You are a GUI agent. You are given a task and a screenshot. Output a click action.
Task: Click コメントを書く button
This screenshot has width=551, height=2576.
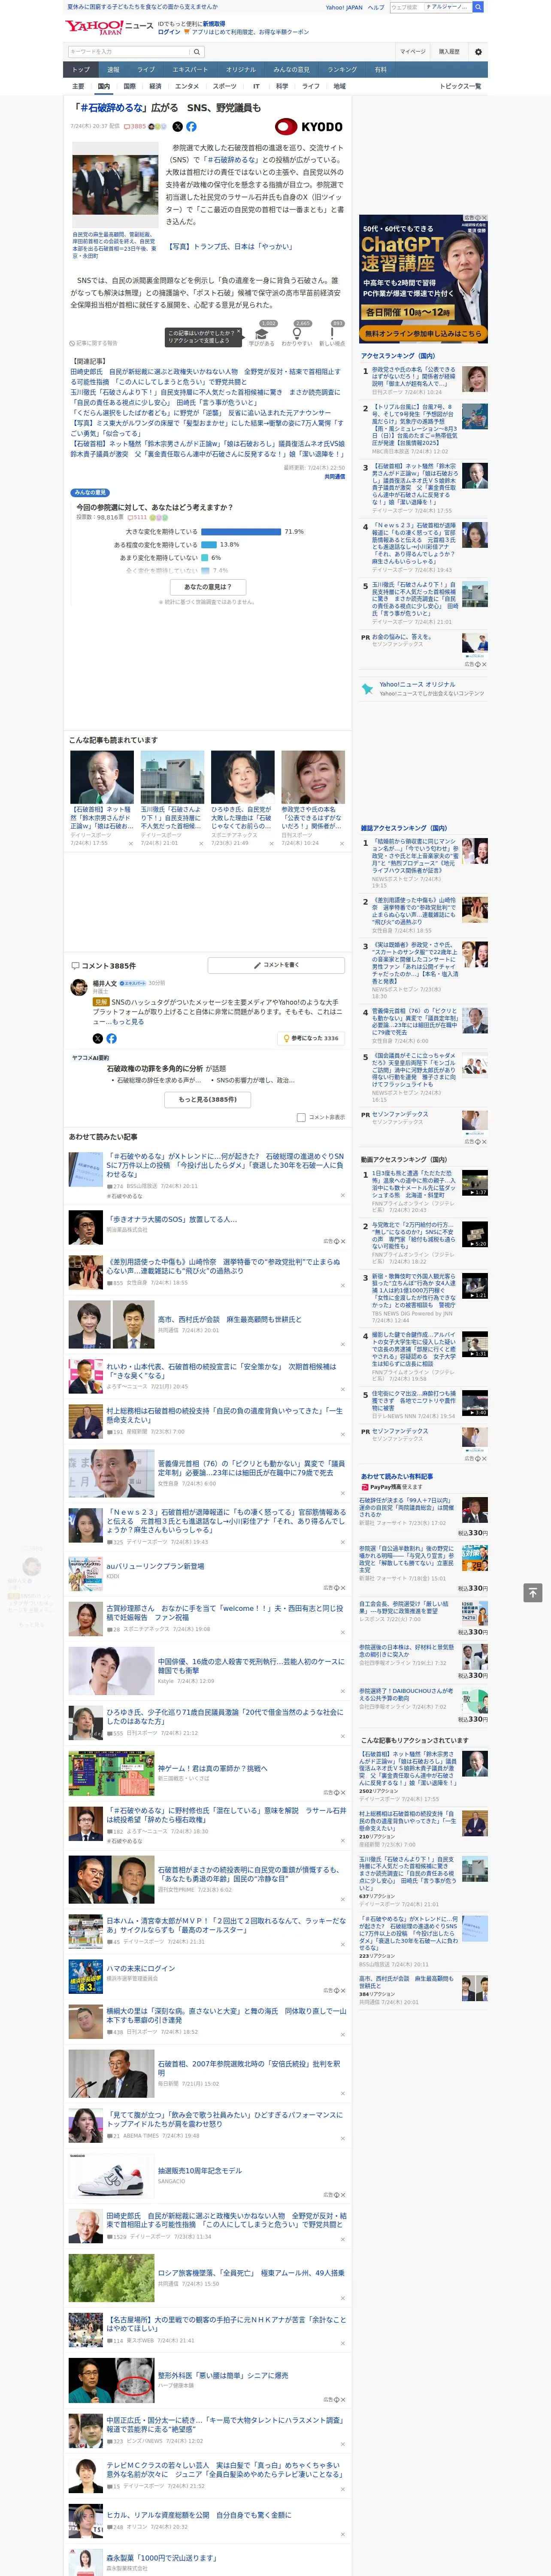pyautogui.click(x=277, y=965)
